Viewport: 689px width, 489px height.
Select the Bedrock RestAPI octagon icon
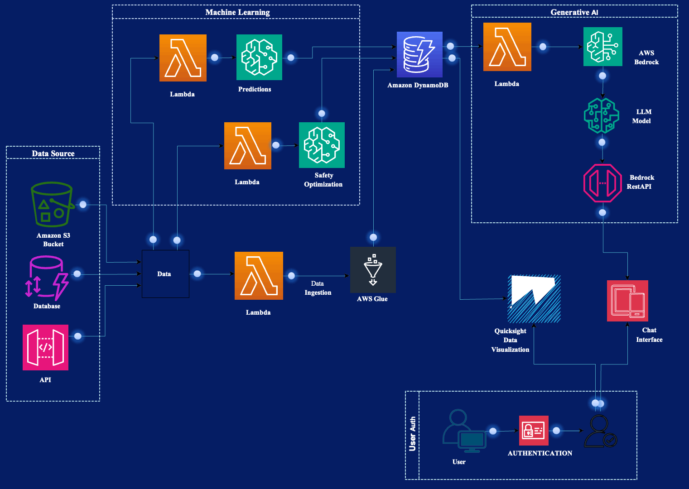[602, 183]
